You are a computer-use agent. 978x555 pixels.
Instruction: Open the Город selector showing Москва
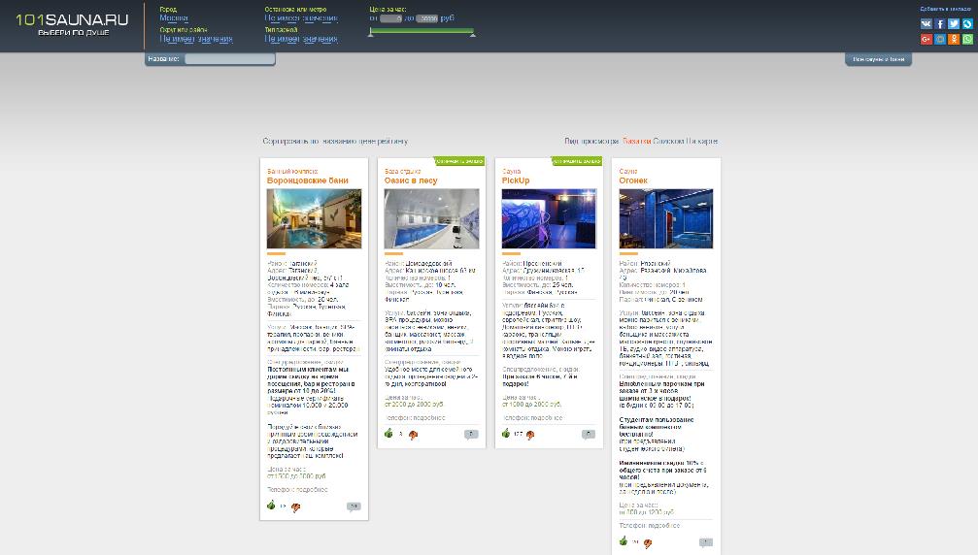coord(174,18)
